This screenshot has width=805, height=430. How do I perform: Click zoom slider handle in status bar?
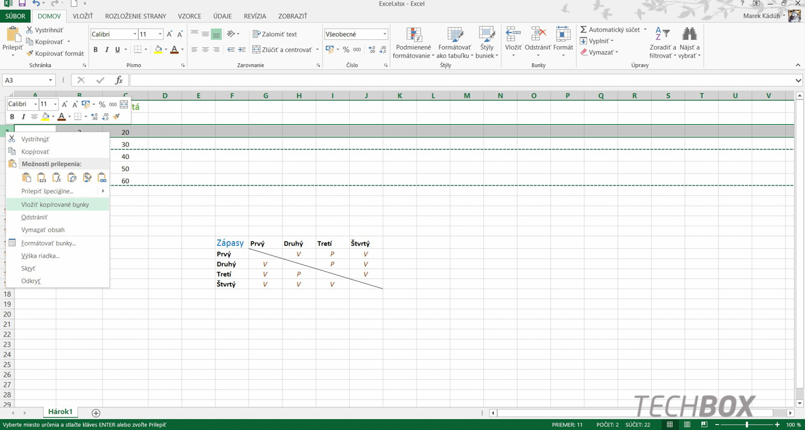tap(747, 425)
